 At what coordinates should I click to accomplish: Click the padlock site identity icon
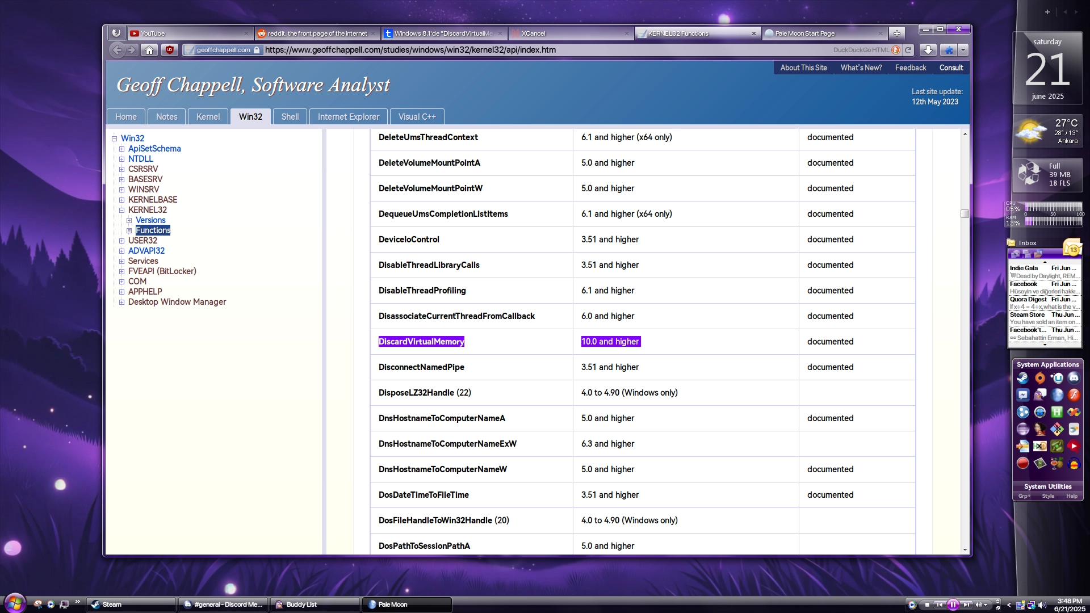tap(257, 50)
